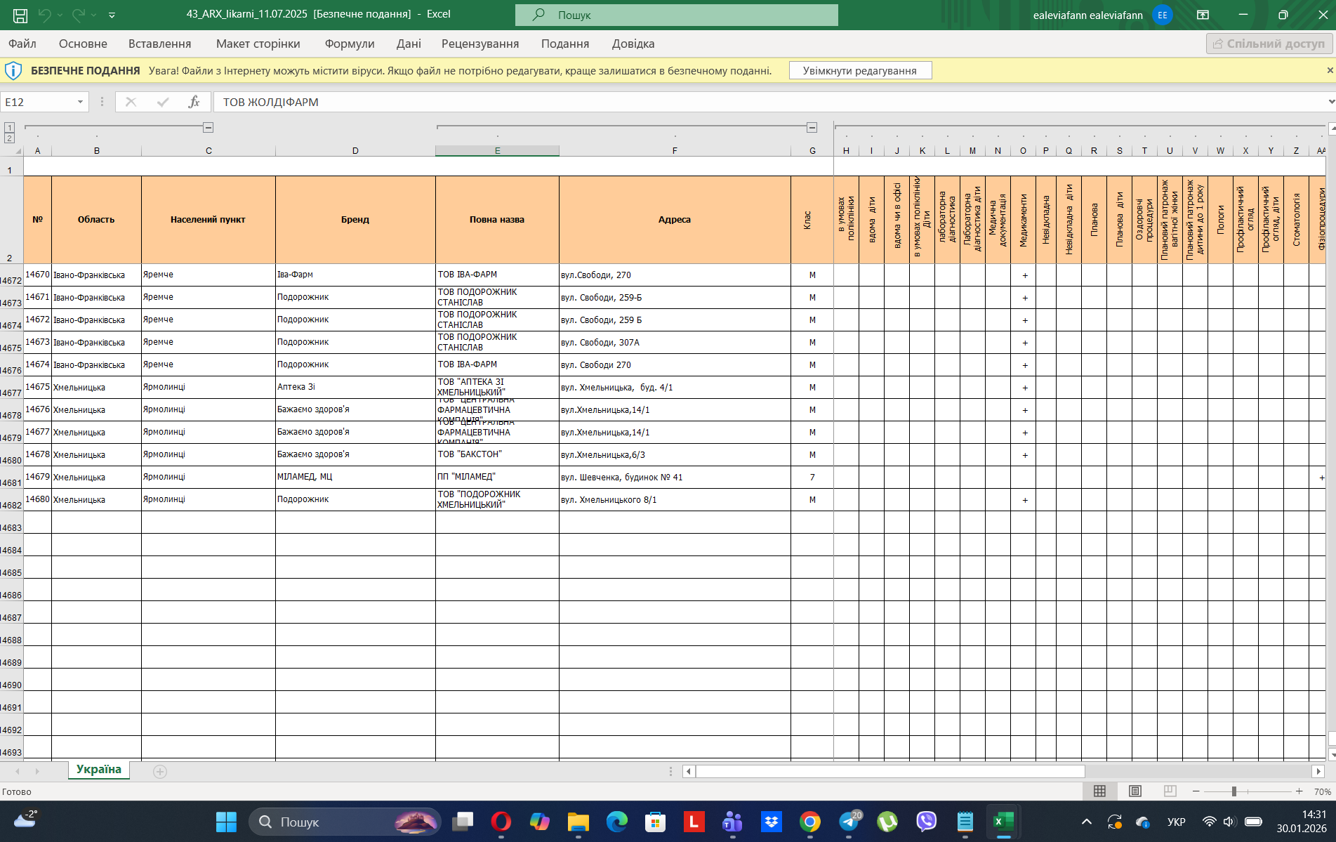
Task: Open File Explorer from the taskbar
Action: pyautogui.click(x=578, y=822)
